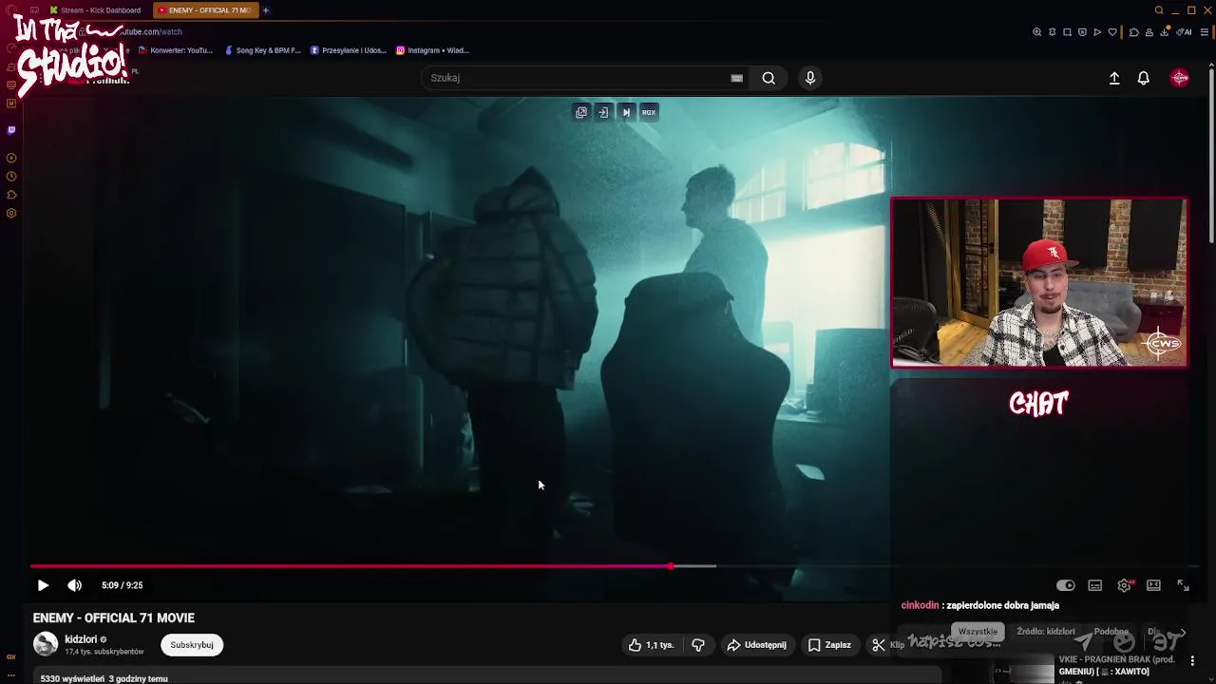Open Twitch in the browser sidebar
The width and height of the screenshot is (1216, 684).
(x=11, y=130)
